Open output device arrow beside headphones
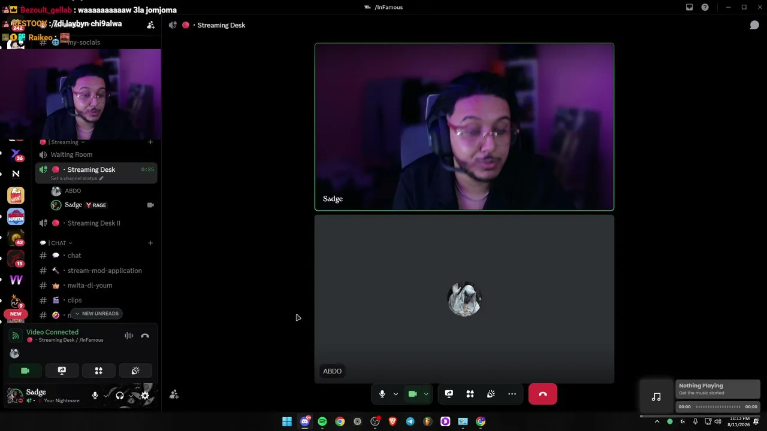 click(131, 396)
